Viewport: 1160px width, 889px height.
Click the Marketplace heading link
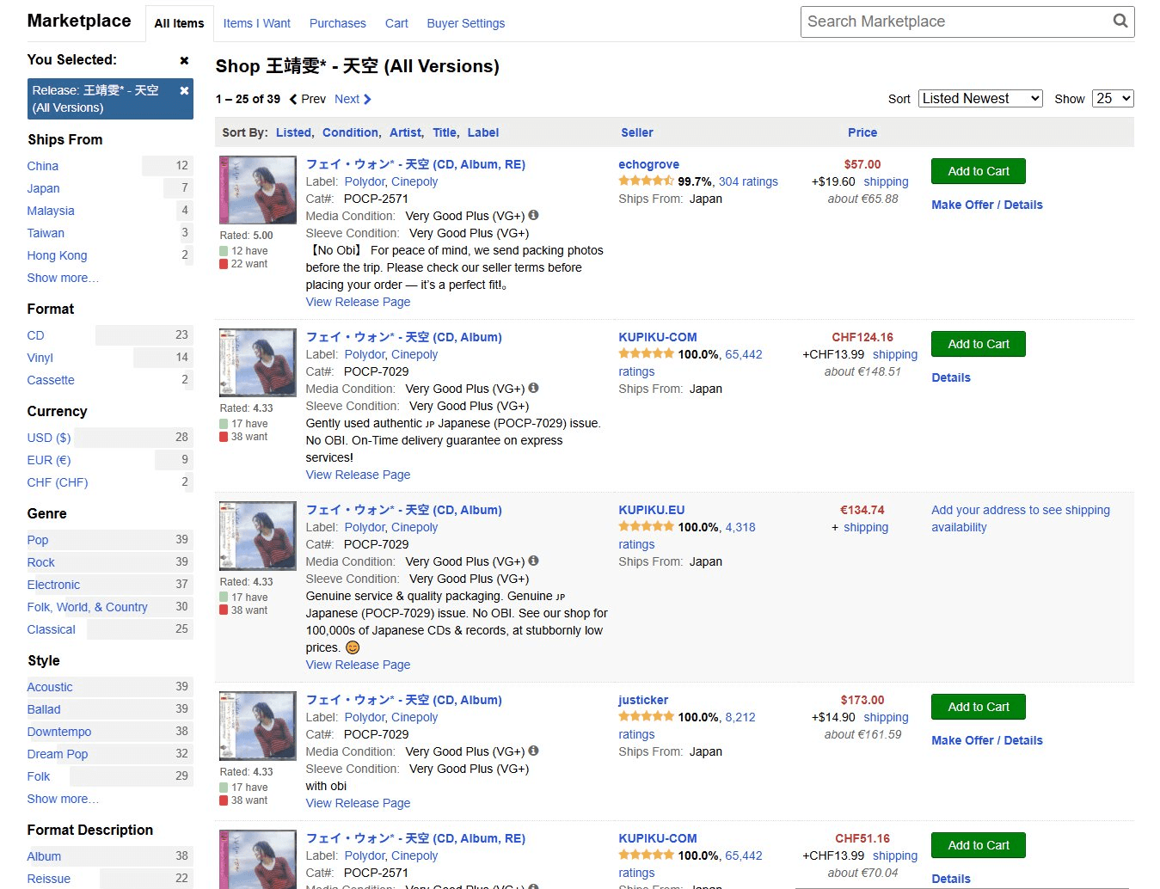79,21
